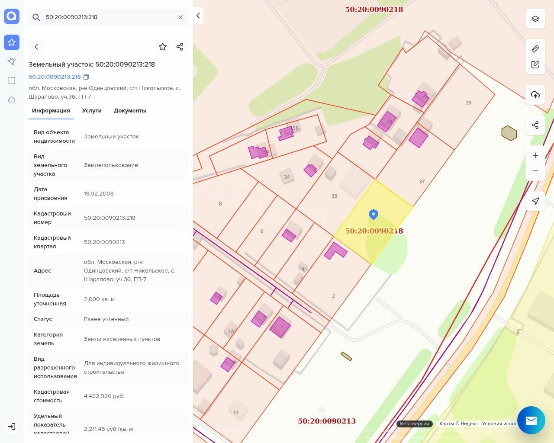Share this land parcel card
Screen dimensions: 554x443
click(180, 47)
